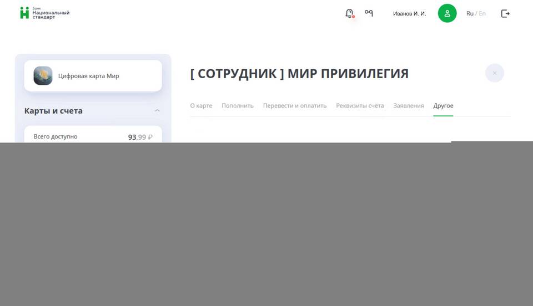Select Ru language option
The image size is (533, 306).
(x=470, y=13)
